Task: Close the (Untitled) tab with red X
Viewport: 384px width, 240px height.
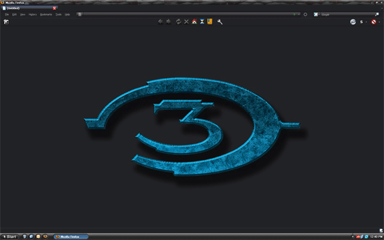Action: 54,8
